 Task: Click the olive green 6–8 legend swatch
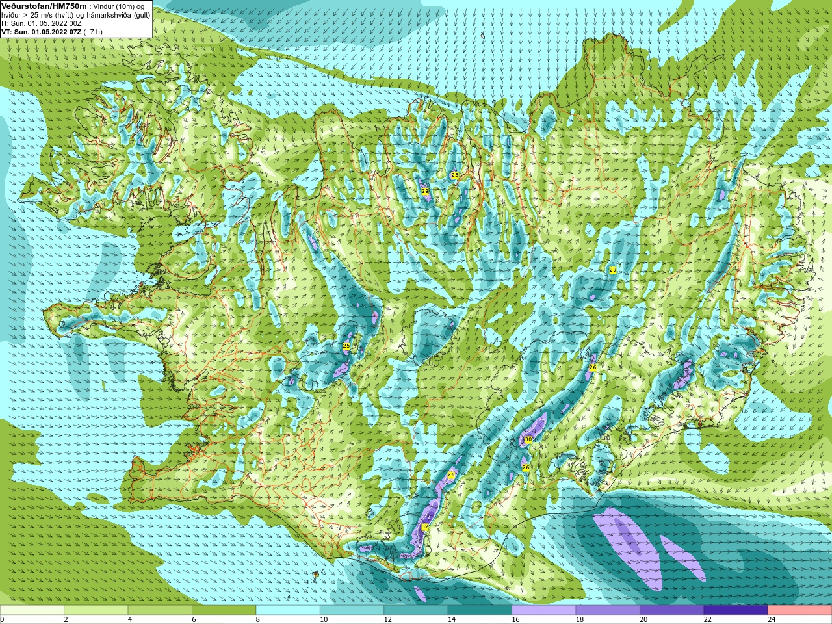tap(224, 610)
